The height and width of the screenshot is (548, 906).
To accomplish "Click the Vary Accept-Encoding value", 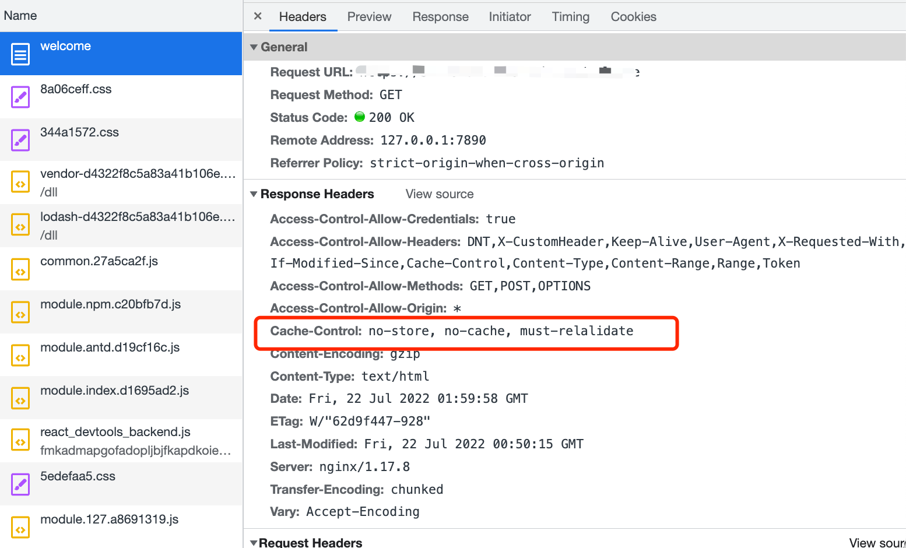I will click(363, 512).
